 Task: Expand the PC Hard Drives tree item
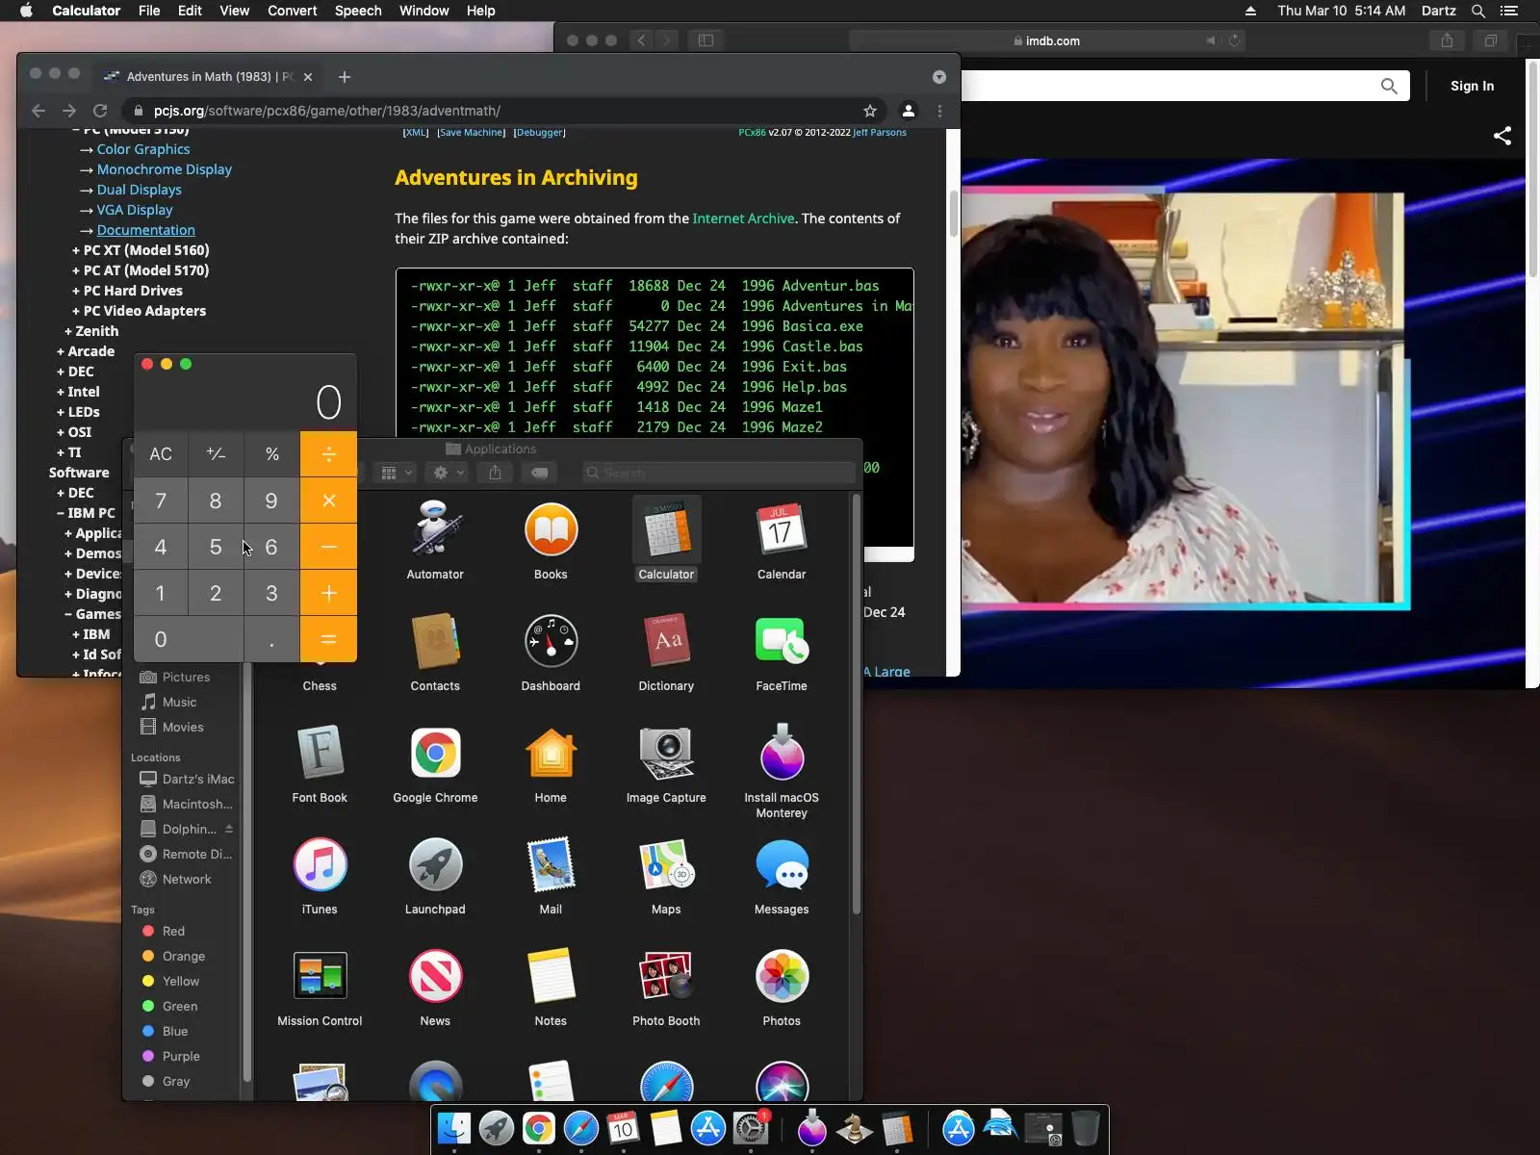(x=127, y=291)
